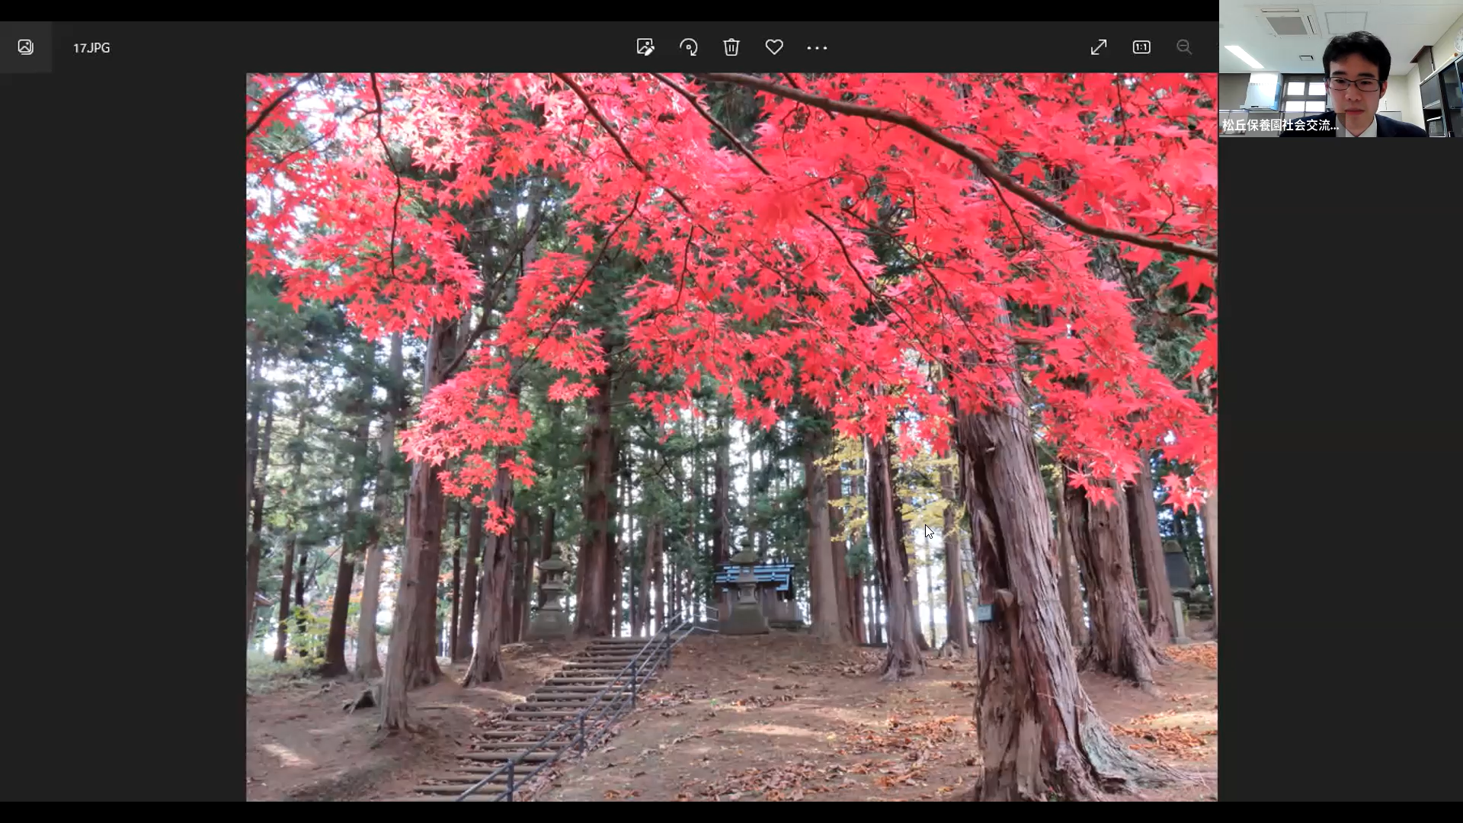Click the small sign on the large tree trunk
Image resolution: width=1463 pixels, height=823 pixels.
pyautogui.click(x=984, y=612)
